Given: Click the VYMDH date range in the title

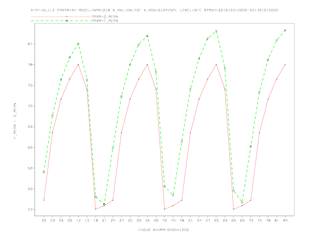Looking at the screenshot, I should 241,10.
